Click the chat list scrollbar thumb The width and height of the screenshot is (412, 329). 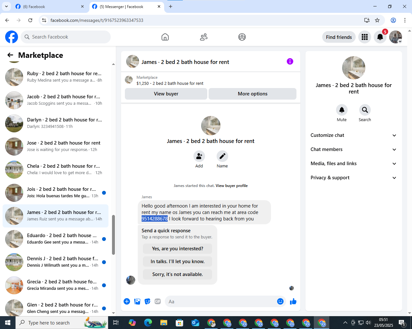[113, 235]
